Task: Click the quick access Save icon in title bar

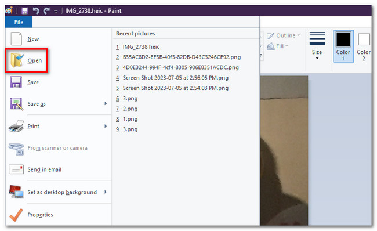Action: coord(25,11)
